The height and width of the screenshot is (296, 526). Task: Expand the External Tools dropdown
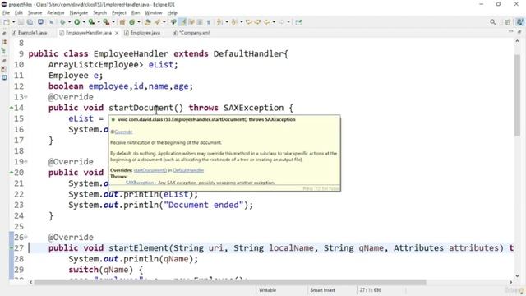[x=113, y=22]
